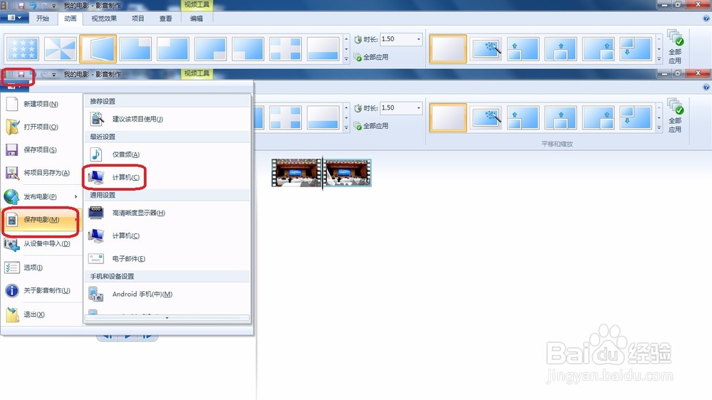
Task: Select the bottom-bar wipe transition in the upper gallery
Action: pyautogui.click(x=323, y=48)
